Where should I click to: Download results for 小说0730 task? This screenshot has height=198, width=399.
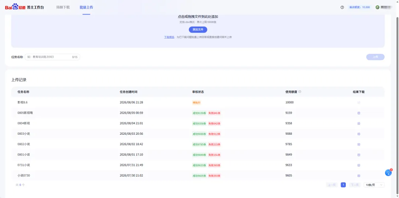pos(359,175)
